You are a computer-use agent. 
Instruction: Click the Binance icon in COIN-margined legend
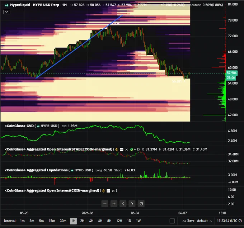(x=103, y=191)
